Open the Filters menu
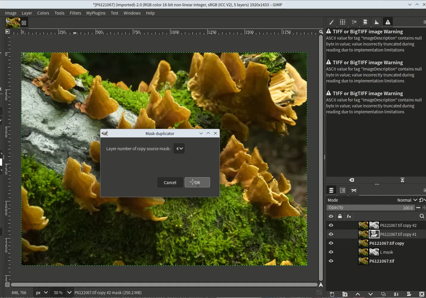426x298 pixels. [x=75, y=13]
